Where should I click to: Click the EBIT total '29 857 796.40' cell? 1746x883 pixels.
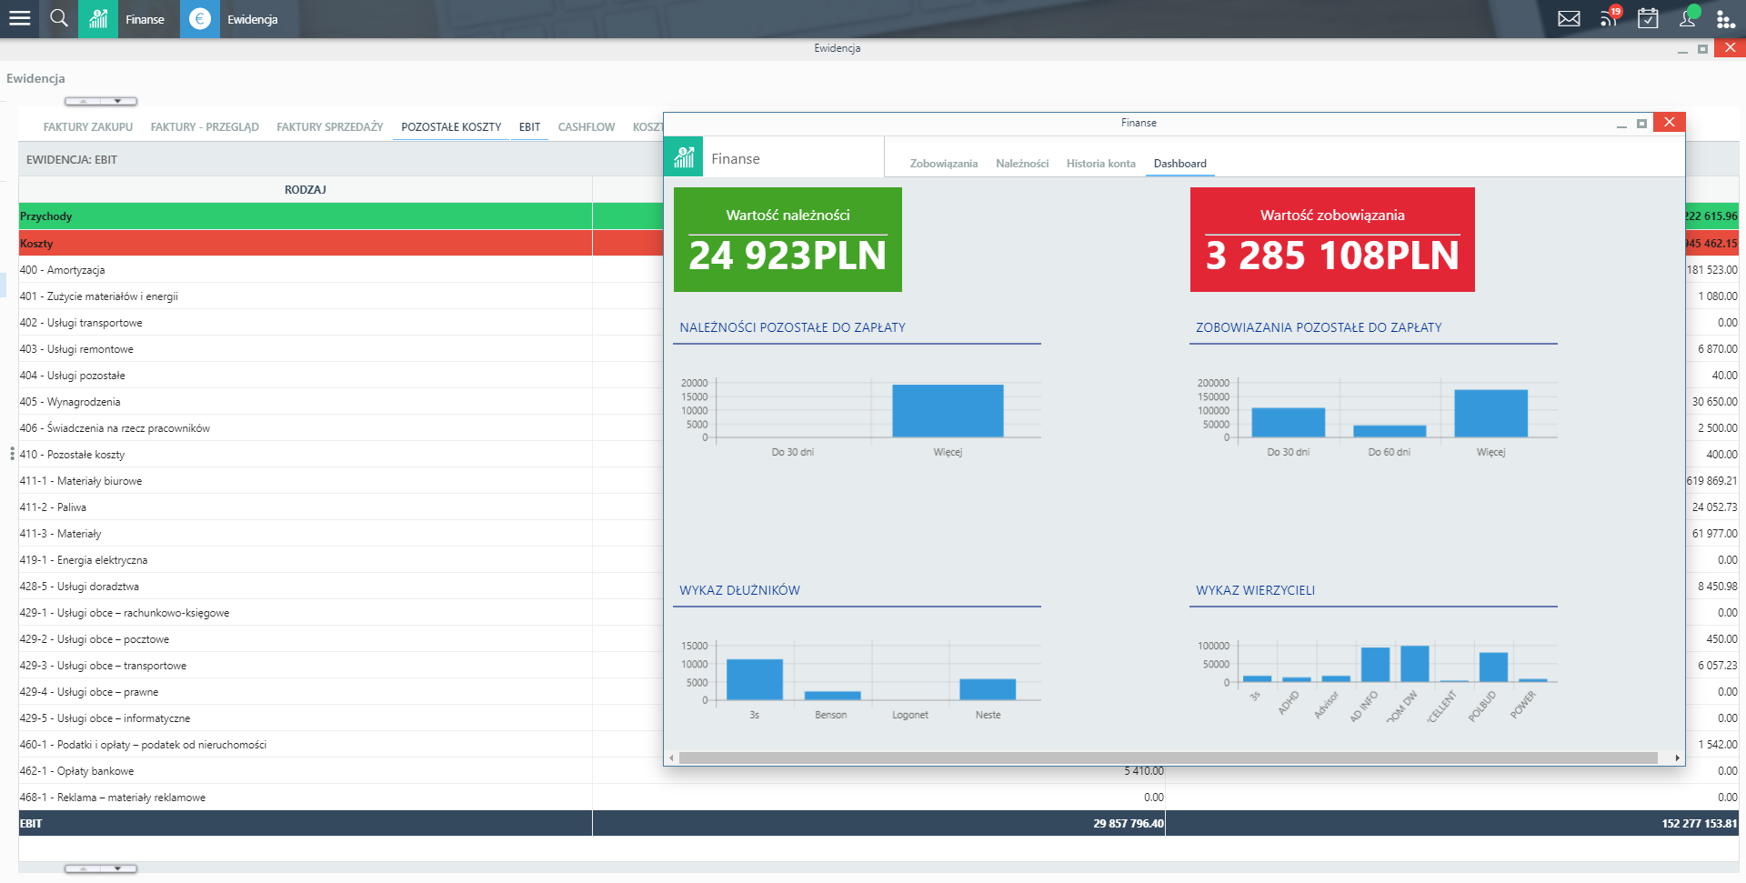[878, 824]
